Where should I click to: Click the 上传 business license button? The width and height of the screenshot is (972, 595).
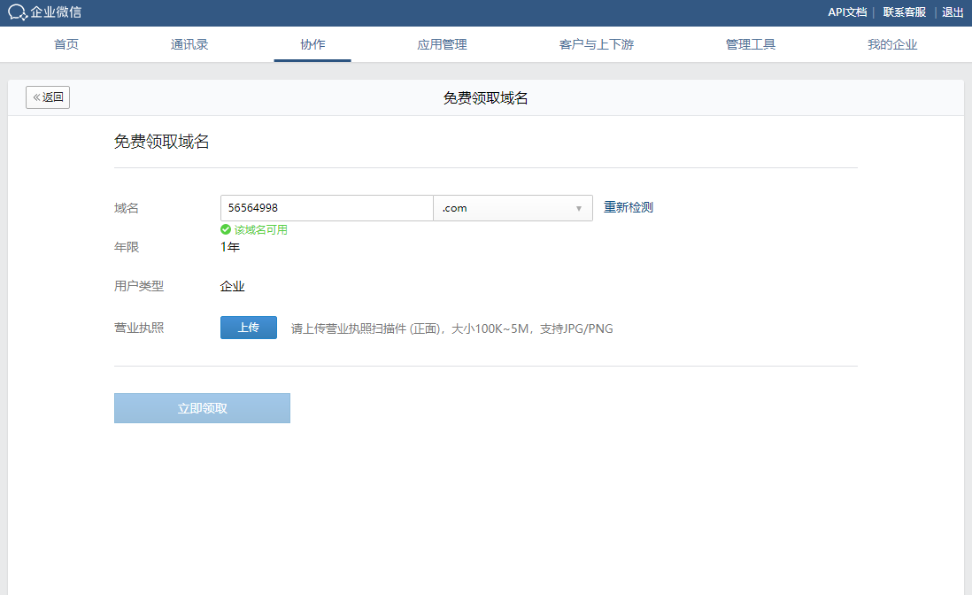249,328
